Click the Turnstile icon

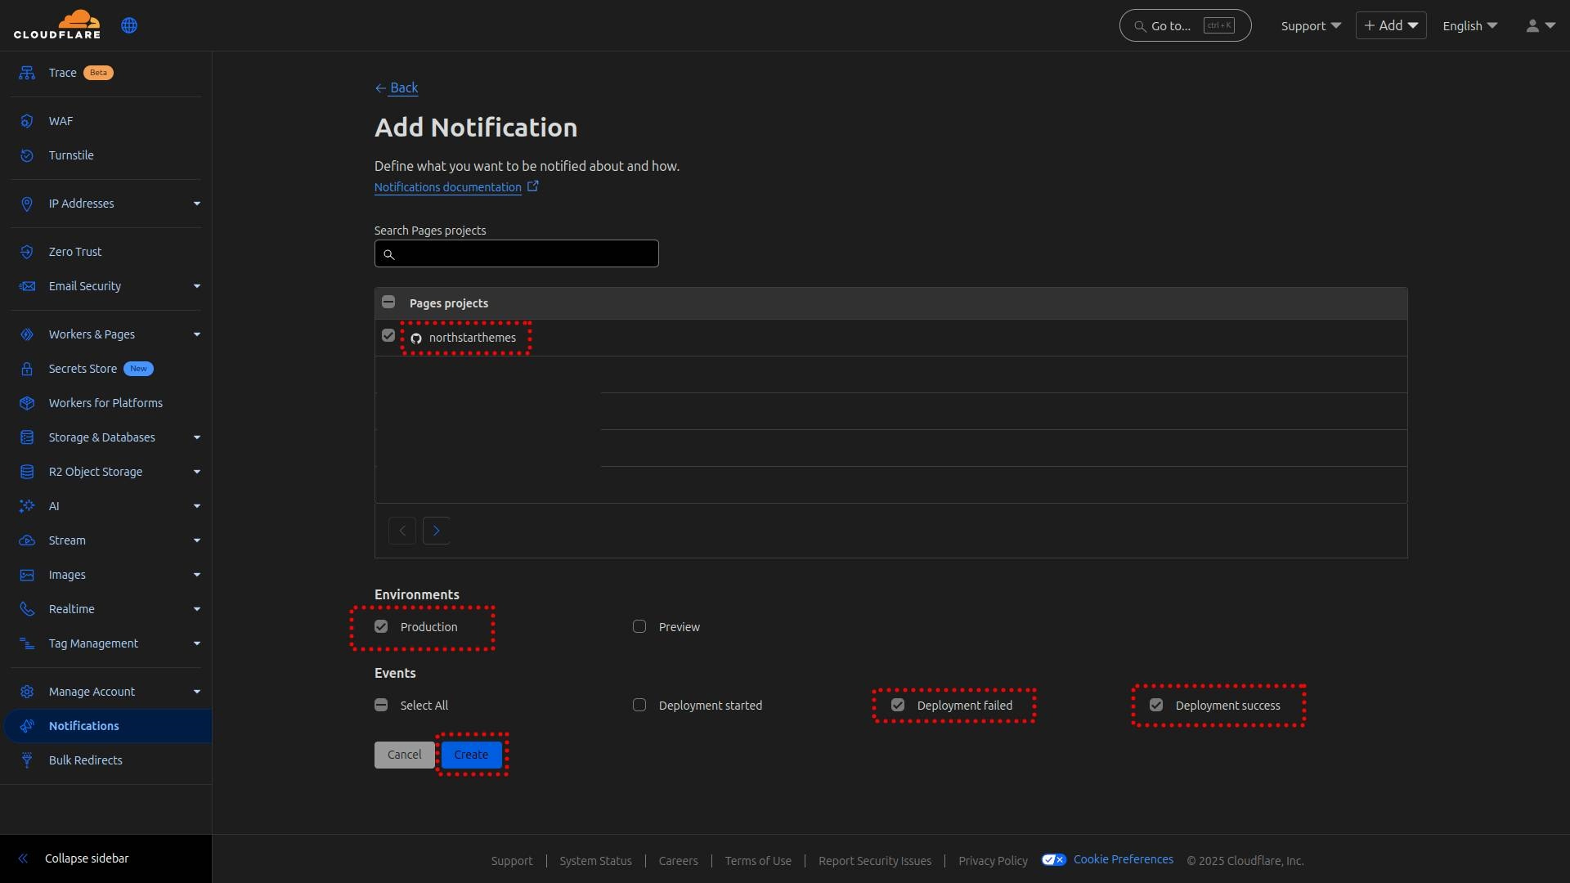[27, 155]
